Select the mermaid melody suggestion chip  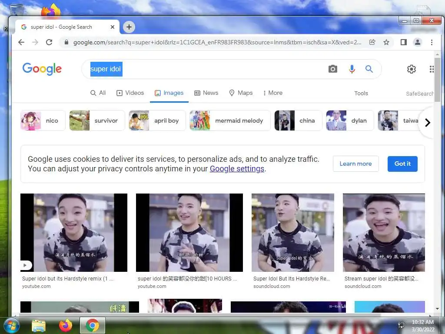click(230, 120)
